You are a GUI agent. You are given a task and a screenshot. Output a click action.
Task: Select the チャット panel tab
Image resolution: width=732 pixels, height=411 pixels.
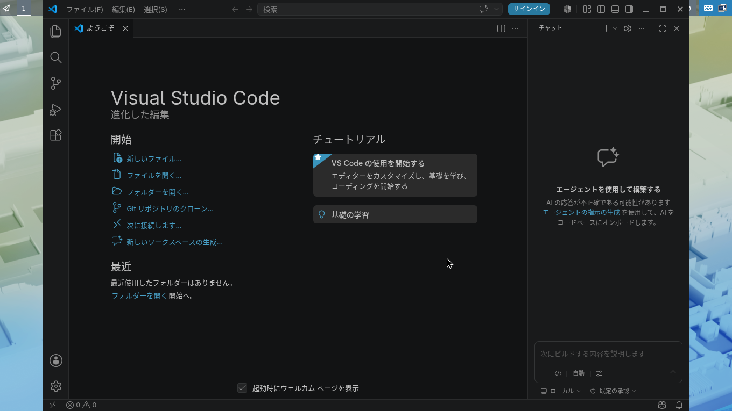550,28
